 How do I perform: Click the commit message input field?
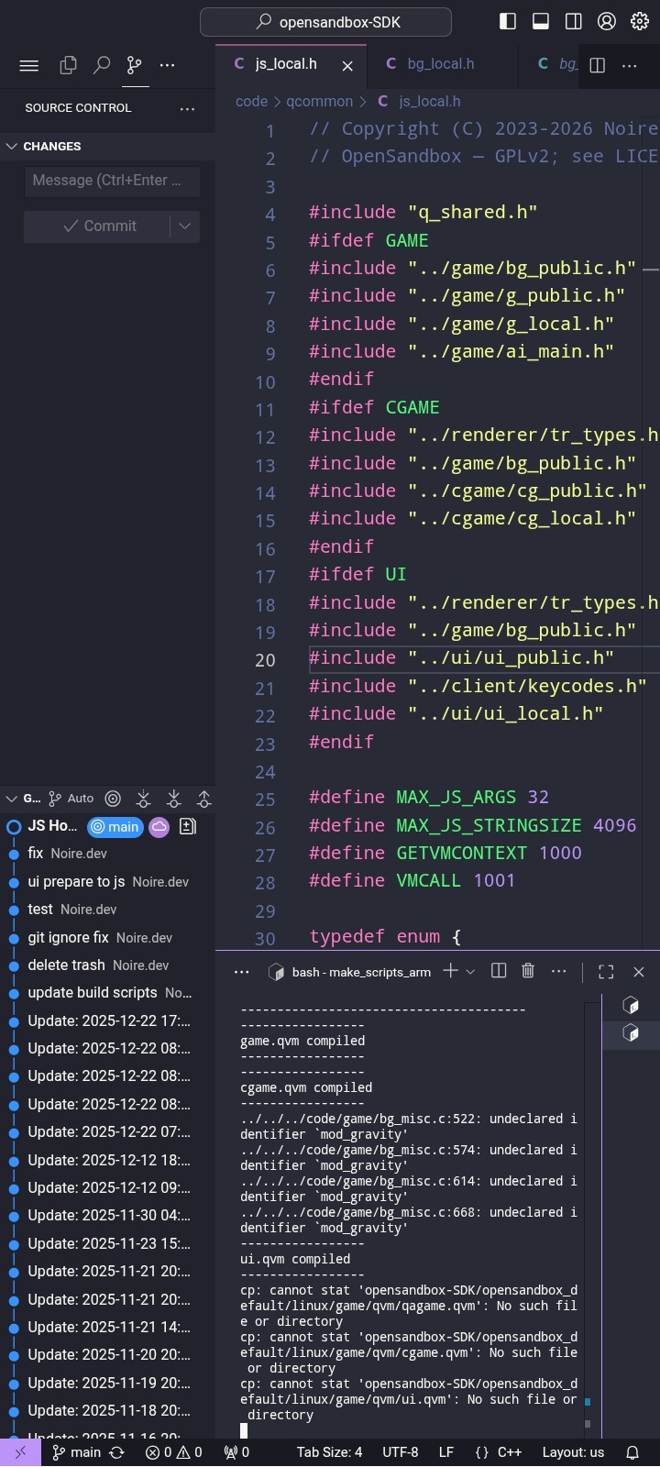(112, 181)
